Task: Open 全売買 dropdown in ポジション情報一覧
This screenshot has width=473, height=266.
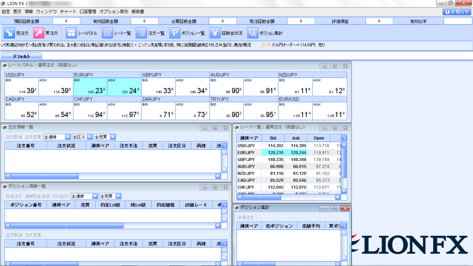Action: (x=110, y=196)
